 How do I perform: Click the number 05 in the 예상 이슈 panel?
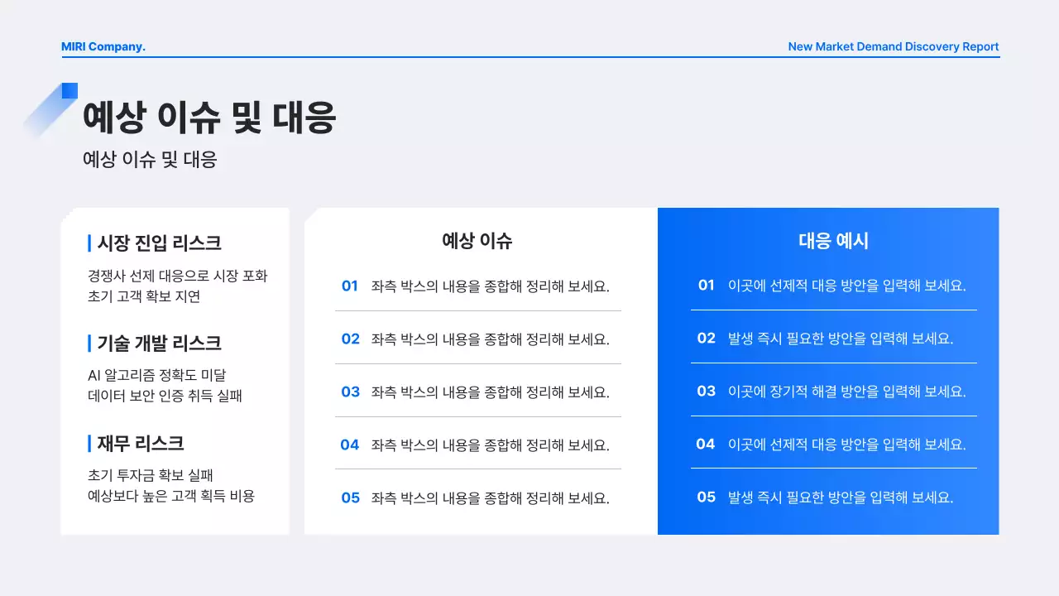pos(350,497)
